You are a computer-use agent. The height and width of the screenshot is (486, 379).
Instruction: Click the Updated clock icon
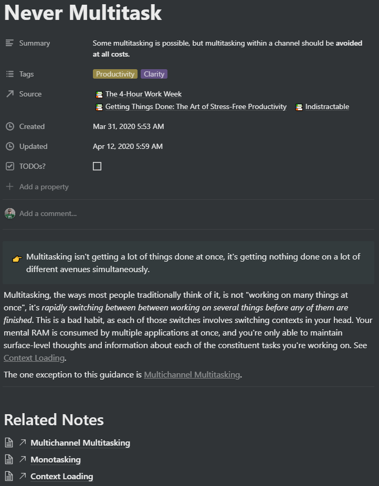tap(9, 146)
